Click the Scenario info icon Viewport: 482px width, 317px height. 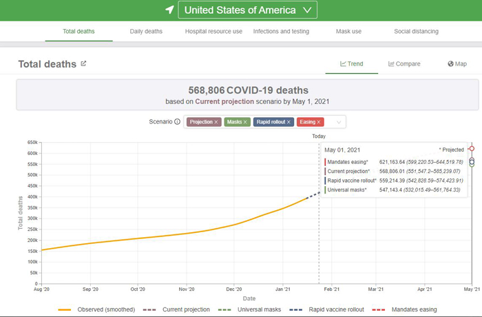click(x=177, y=122)
